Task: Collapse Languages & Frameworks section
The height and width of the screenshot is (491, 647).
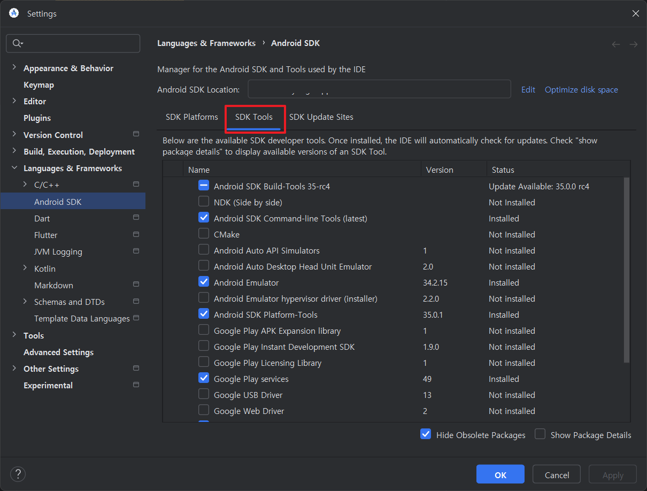Action: [14, 168]
